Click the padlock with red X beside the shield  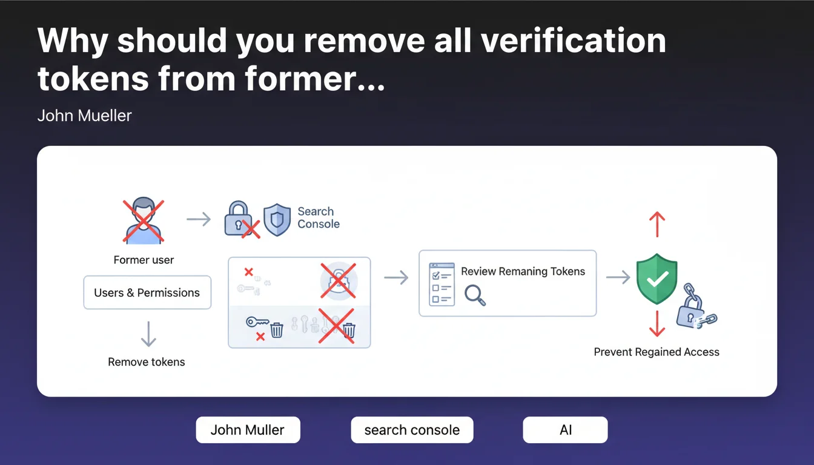tap(240, 219)
